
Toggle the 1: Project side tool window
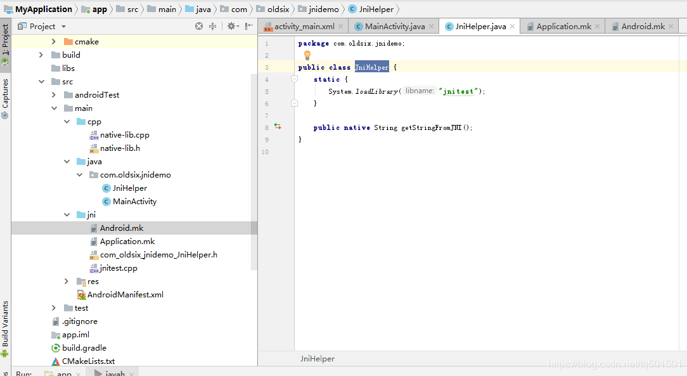click(x=5, y=44)
